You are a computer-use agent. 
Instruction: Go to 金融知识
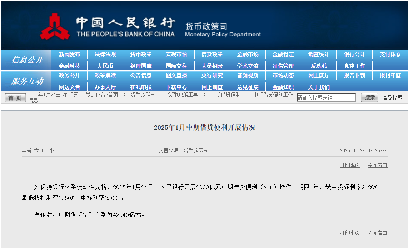pyautogui.click(x=283, y=87)
